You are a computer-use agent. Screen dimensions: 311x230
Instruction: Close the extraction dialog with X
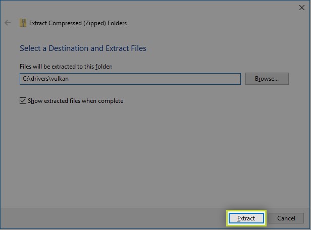302,7
